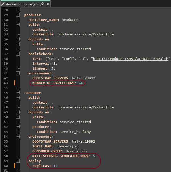Collapse the healthcheck block at line 37

[18, 54]
